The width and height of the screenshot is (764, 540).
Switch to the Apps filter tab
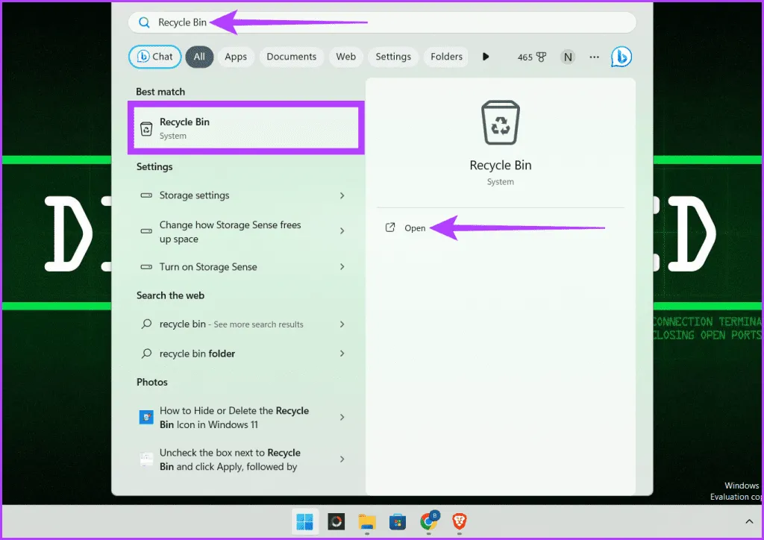(x=236, y=57)
